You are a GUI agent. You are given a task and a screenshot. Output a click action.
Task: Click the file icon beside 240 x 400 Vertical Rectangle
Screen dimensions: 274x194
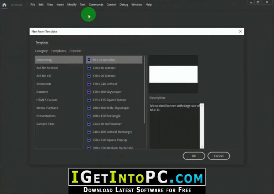[89, 132]
